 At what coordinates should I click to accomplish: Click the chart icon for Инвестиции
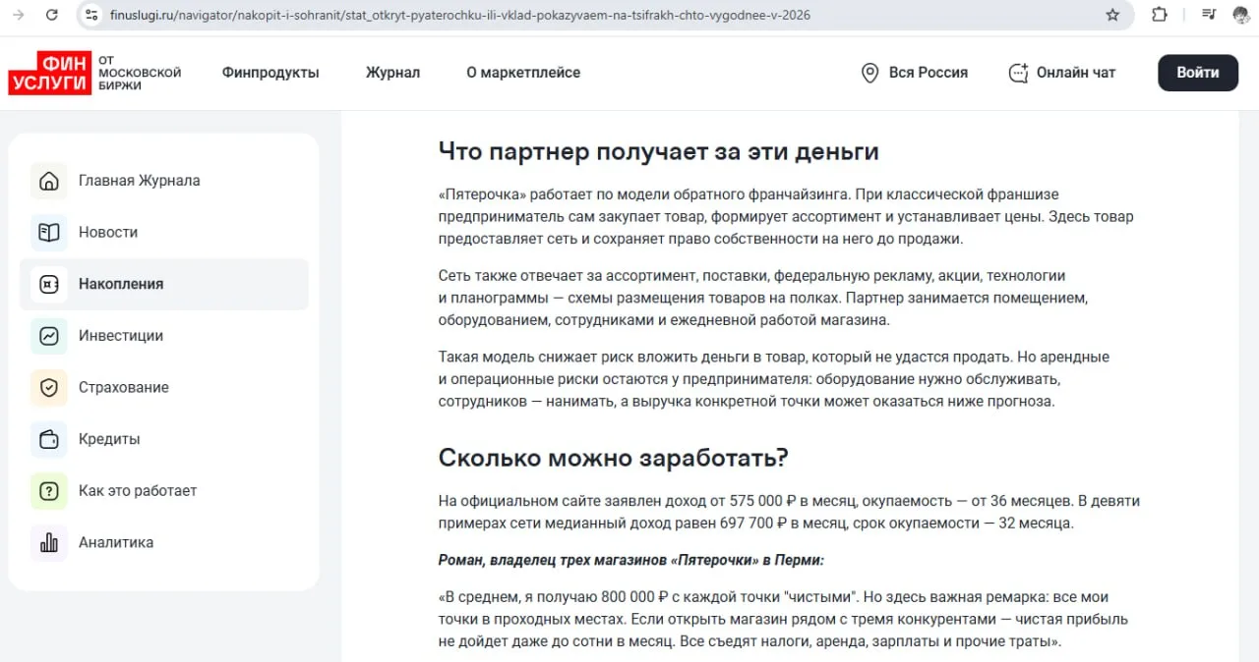coord(49,336)
